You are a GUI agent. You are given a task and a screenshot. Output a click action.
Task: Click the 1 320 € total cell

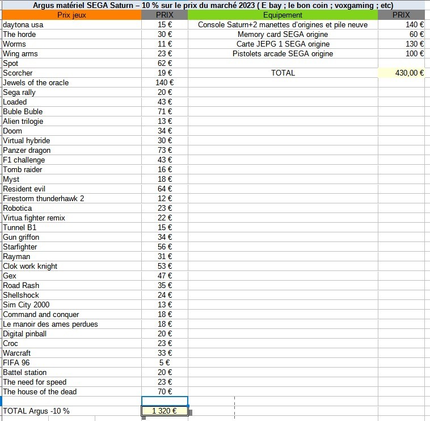tap(165, 411)
